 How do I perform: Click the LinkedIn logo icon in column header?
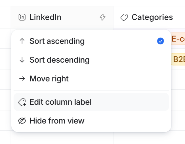pos(22,17)
